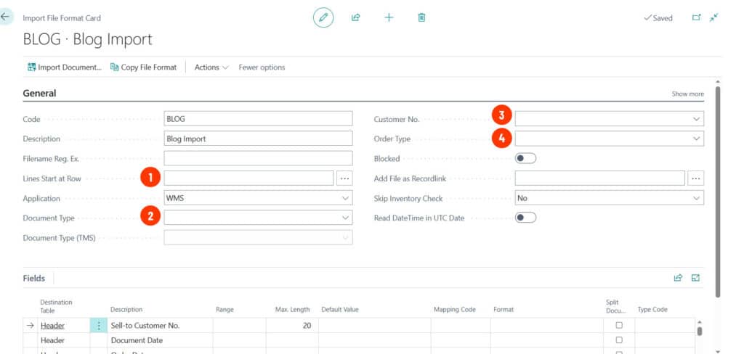Viewport: 744px width, 354px height.
Task: Click the Mapping Code column header
Action: (455, 310)
